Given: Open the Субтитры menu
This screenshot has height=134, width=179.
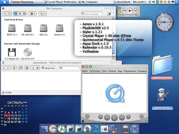Looking at the screenshot, I should [x=95, y=71].
